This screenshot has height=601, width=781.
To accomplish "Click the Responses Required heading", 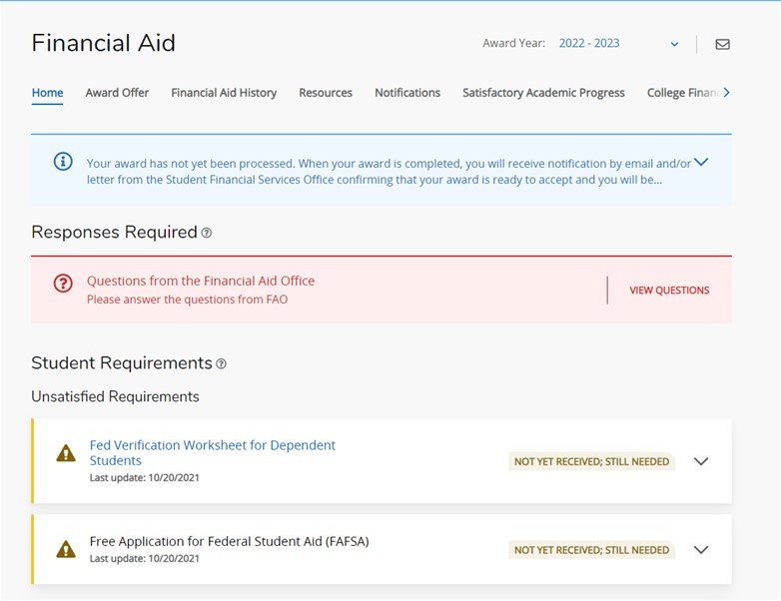I will 114,232.
